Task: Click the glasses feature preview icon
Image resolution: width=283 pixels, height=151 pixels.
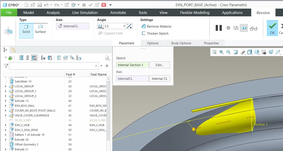Action: coord(254,28)
